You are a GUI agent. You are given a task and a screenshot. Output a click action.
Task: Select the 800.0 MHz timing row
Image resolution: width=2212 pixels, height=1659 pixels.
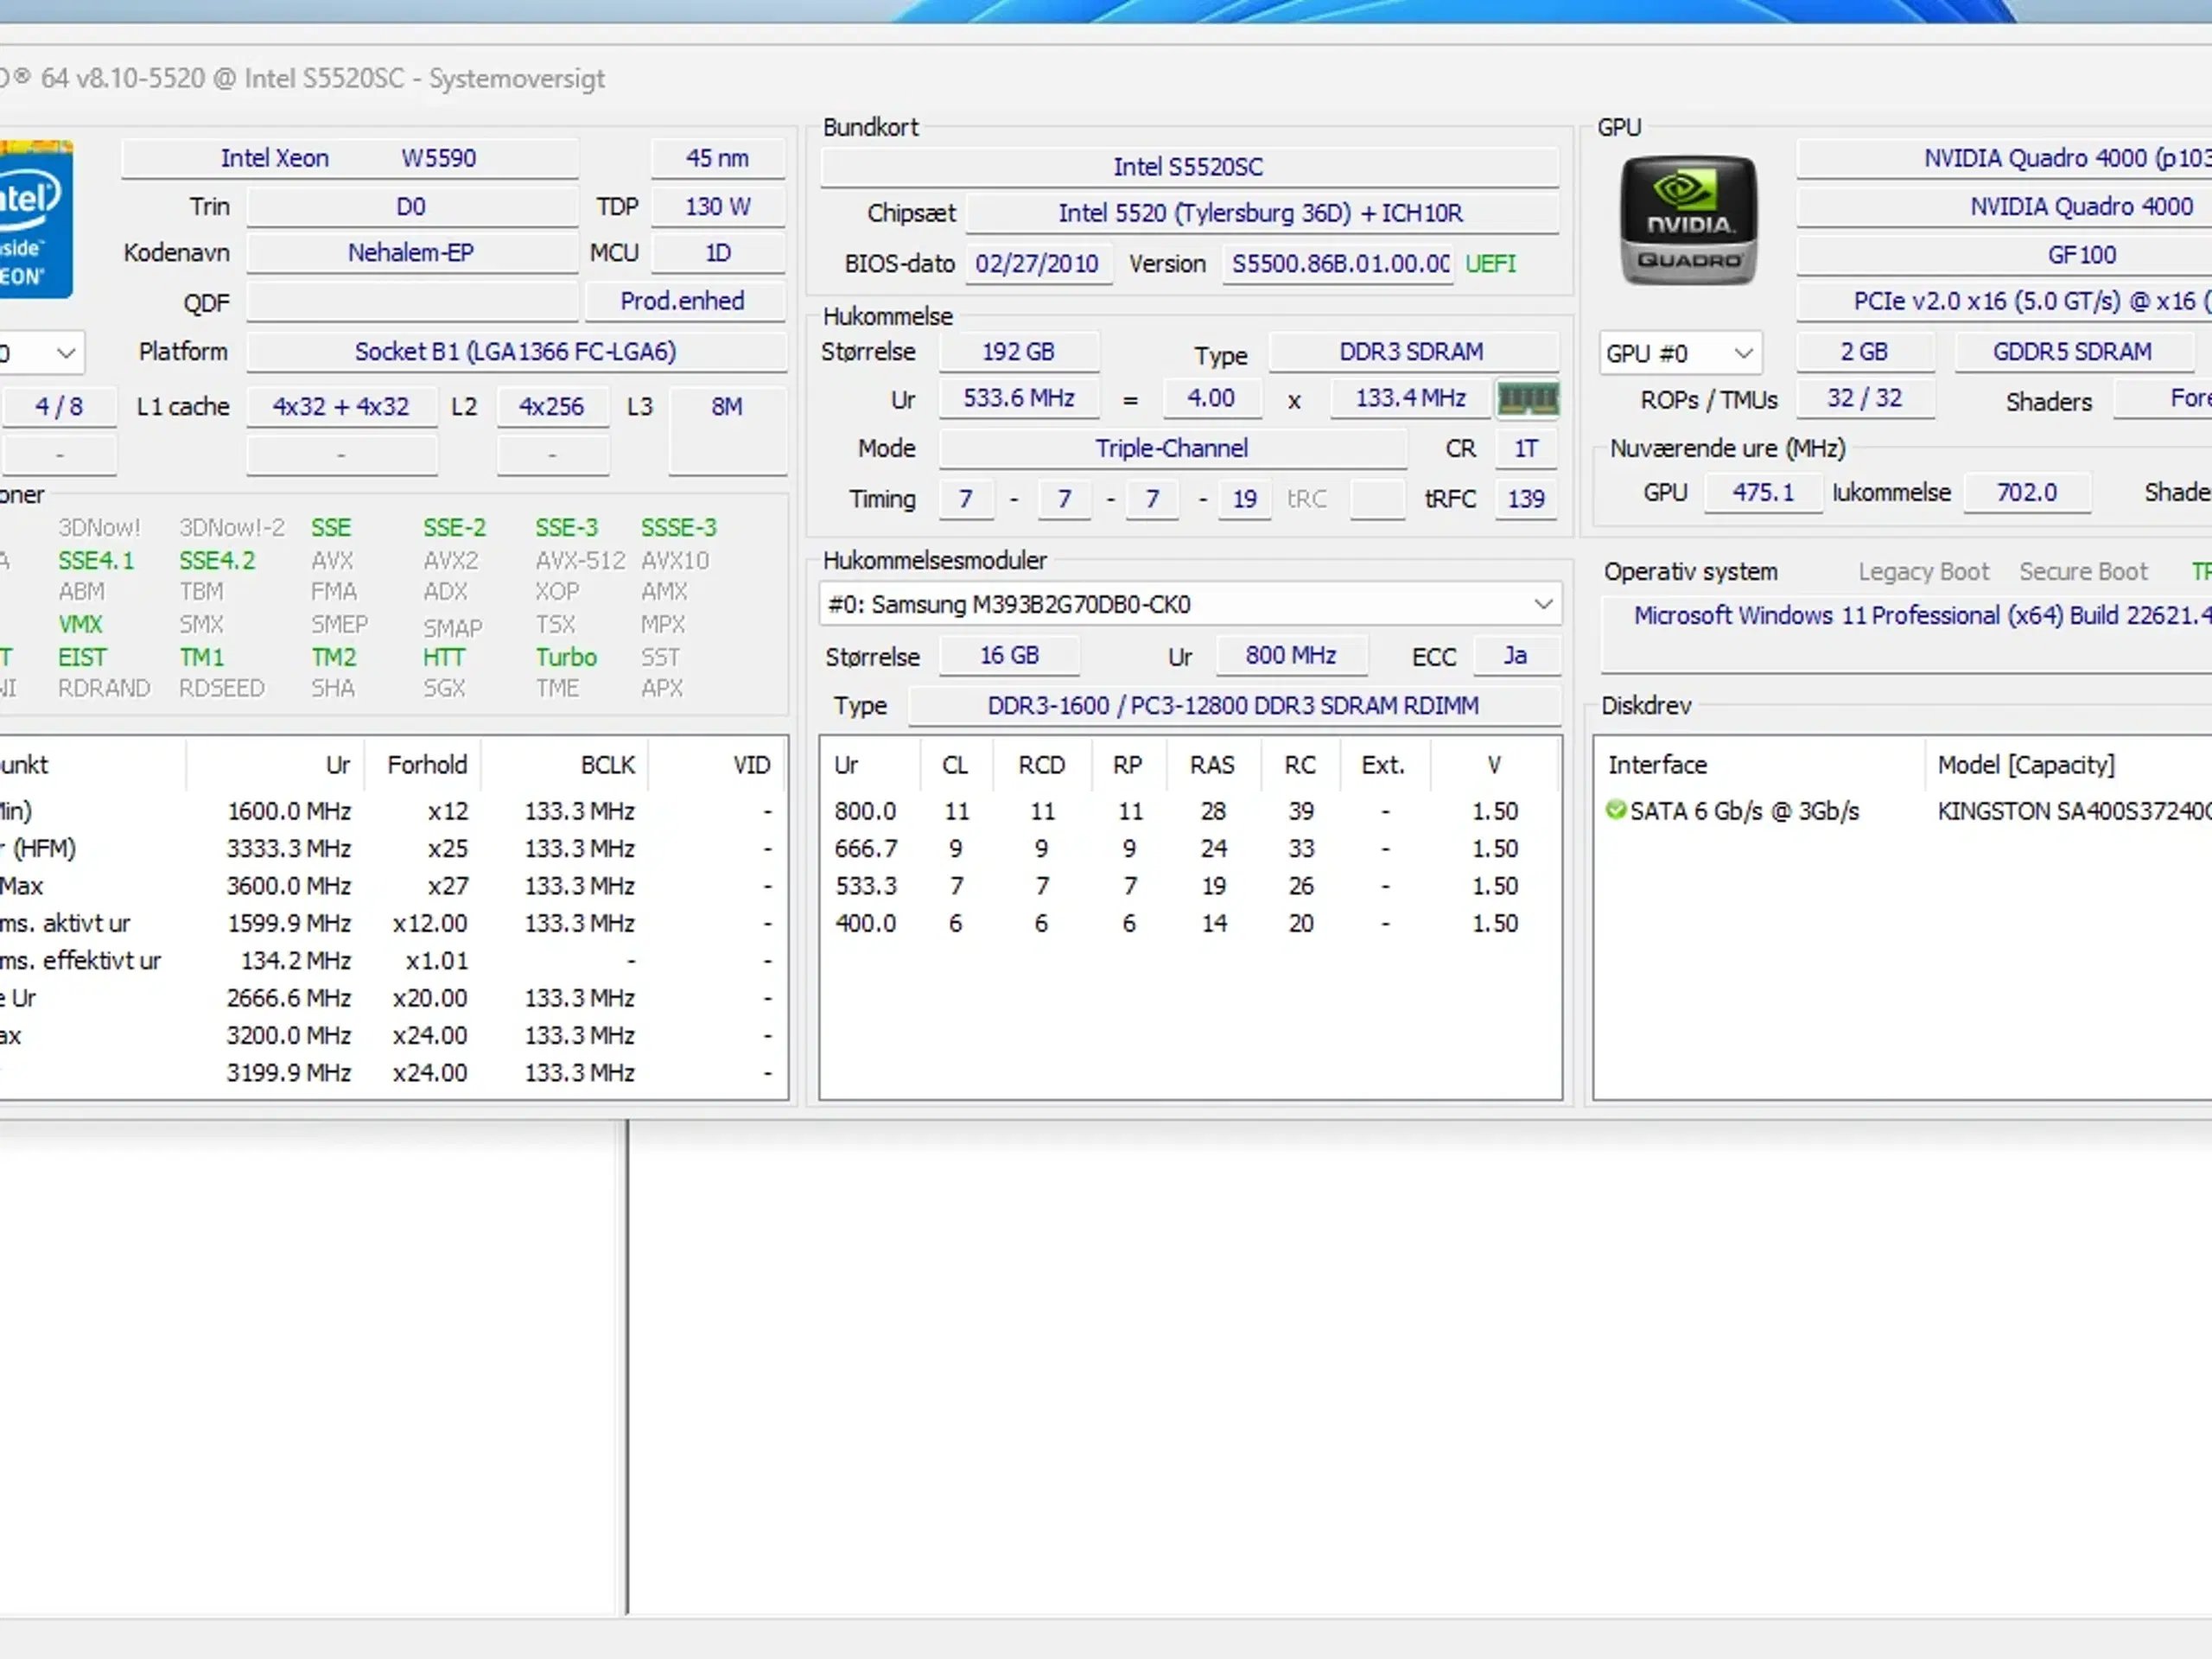tap(1190, 811)
